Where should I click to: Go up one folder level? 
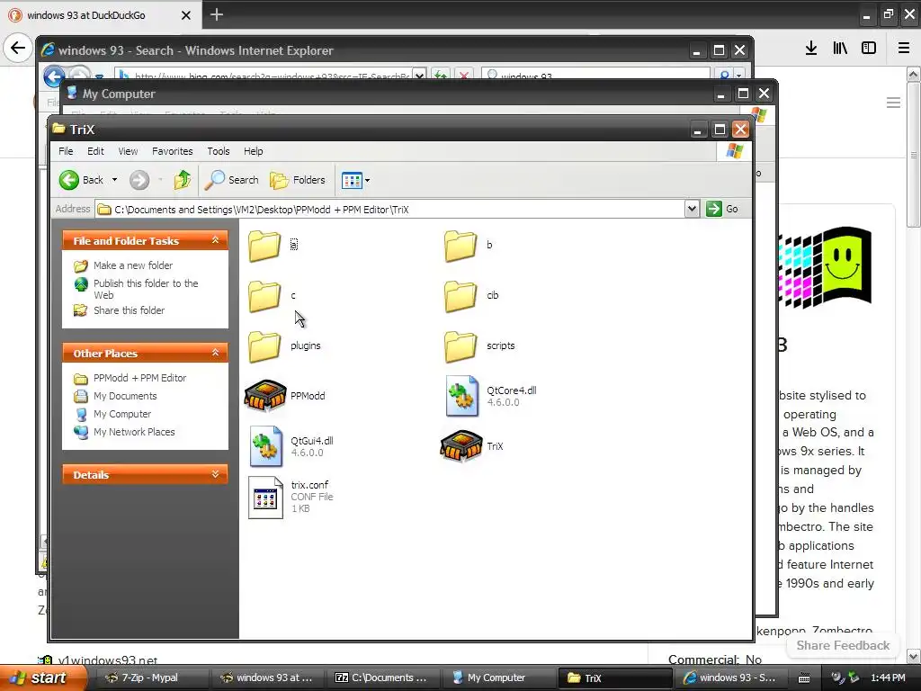pyautogui.click(x=182, y=180)
